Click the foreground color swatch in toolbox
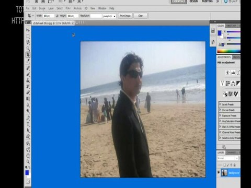The height and width of the screenshot is (188, 251). [x=27, y=172]
